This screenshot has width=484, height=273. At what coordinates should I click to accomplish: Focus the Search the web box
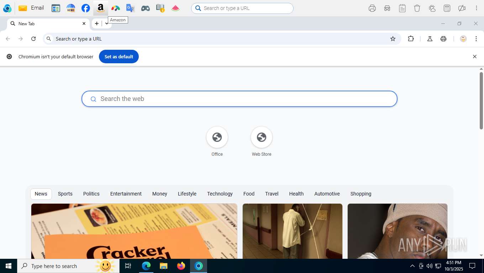[240, 99]
